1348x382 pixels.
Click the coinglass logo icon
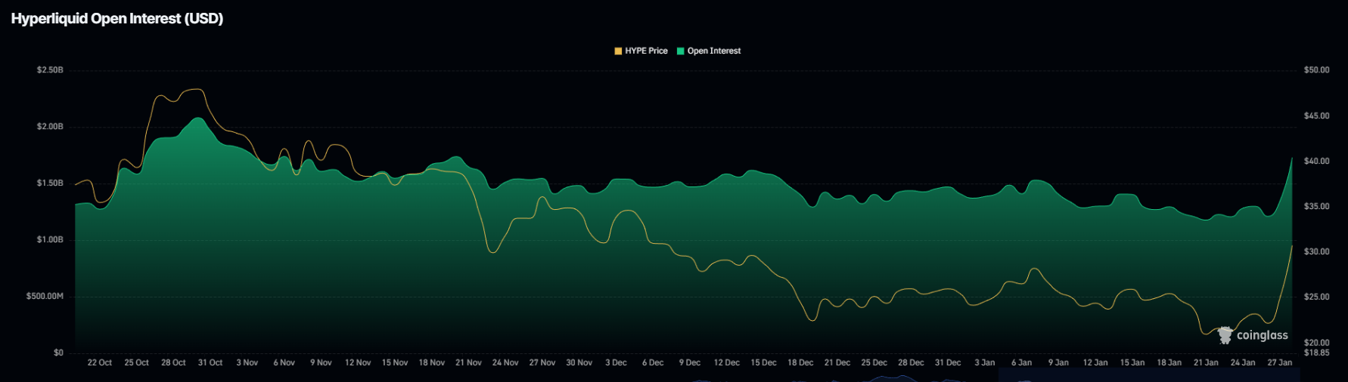(1225, 335)
